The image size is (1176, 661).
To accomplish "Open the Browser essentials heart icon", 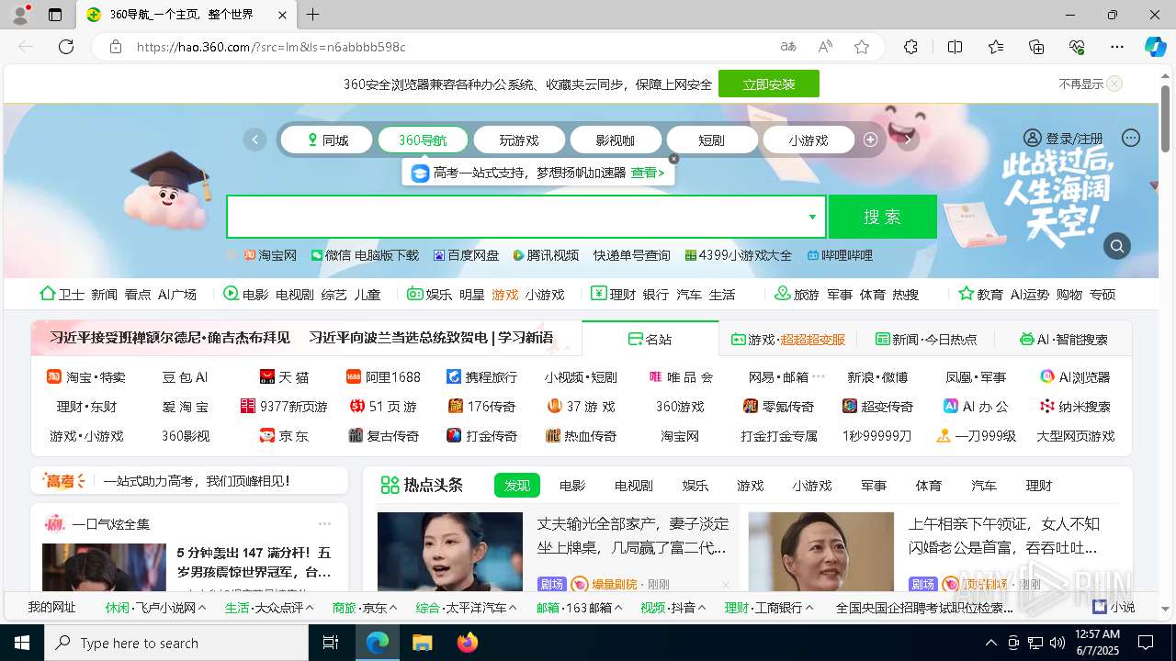I will pyautogui.click(x=1077, y=47).
